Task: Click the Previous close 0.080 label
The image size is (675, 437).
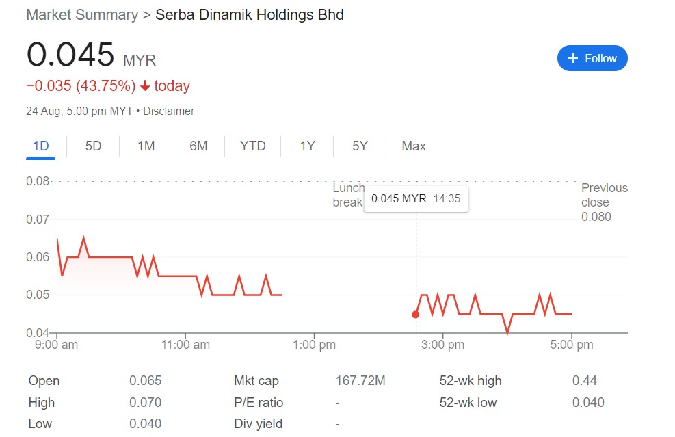Action: tap(605, 202)
